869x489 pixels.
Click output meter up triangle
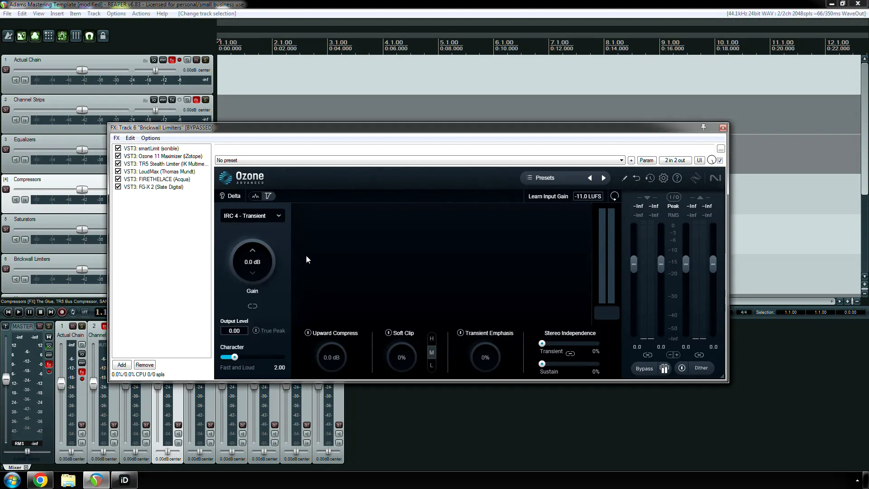pos(700,197)
